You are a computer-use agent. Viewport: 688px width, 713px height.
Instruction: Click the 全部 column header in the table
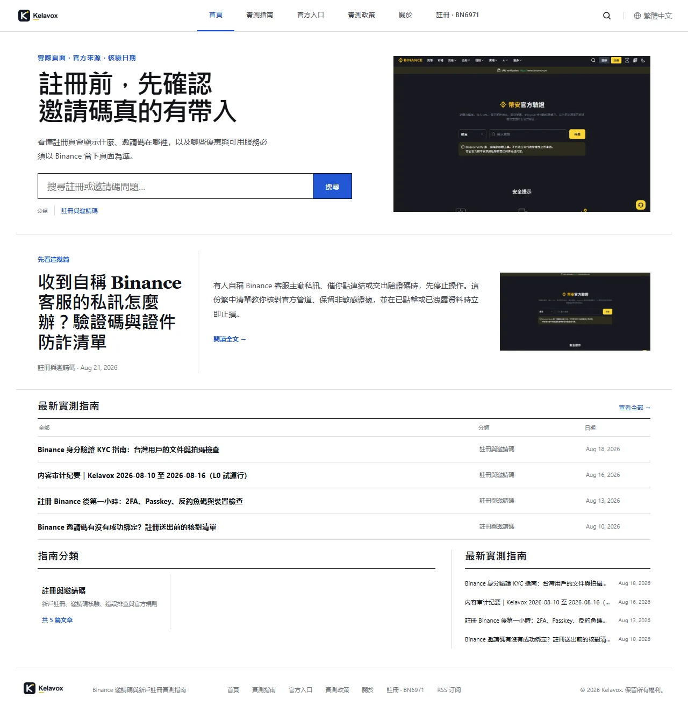coord(44,428)
